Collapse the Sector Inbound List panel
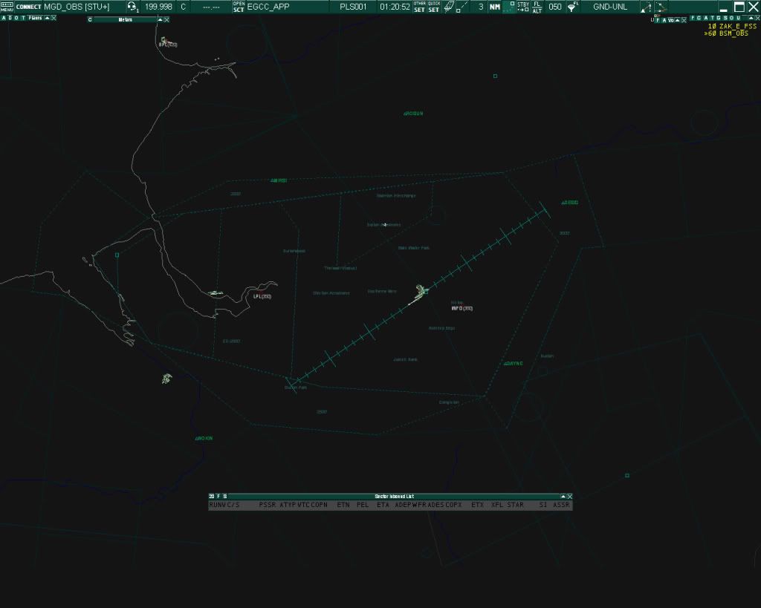 point(563,496)
